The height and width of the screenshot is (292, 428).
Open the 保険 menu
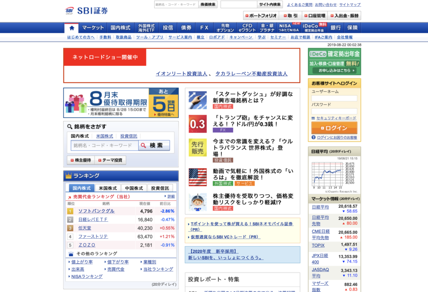coord(352,28)
